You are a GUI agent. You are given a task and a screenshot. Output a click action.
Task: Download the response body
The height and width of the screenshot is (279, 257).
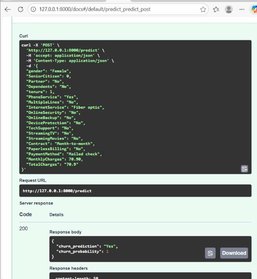234,253
